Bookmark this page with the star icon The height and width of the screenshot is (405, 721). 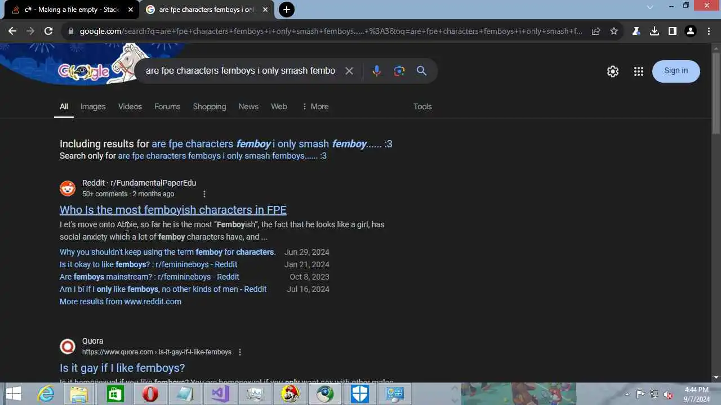click(614, 31)
